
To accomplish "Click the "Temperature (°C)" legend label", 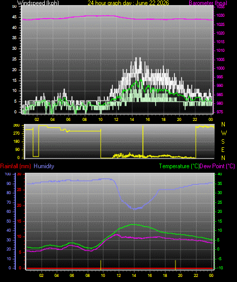I will [x=179, y=166].
